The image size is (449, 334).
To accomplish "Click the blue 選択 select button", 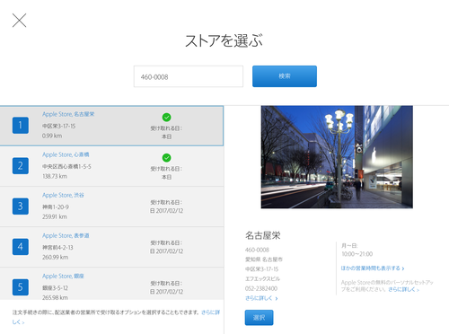I will click(259, 318).
